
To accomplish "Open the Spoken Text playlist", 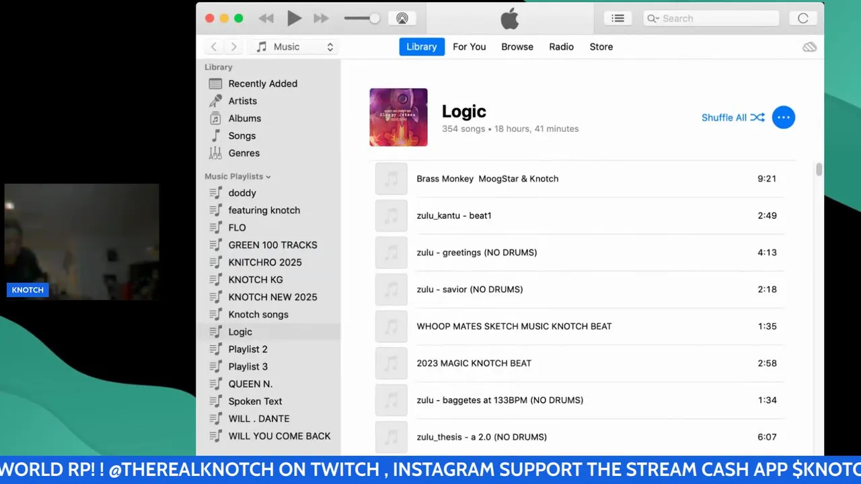I will pyautogui.click(x=268, y=401).
